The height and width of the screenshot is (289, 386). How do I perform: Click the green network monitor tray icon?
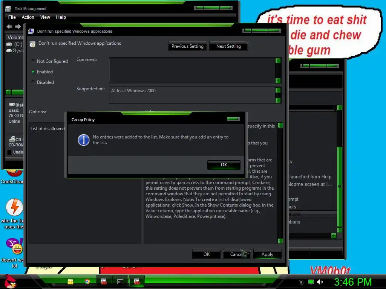pos(311,282)
